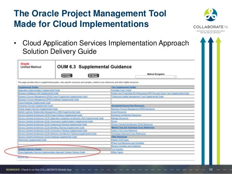The width and height of the screenshot is (232, 174).
Task: Click the Resources button under OUM 6.3
Action: coord(67,76)
